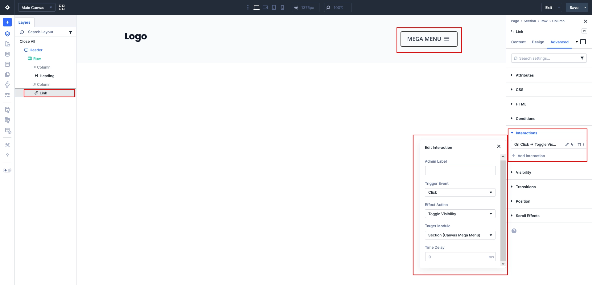Viewport: 592px width, 285px height.
Task: Delete the On Click interaction with trash icon
Action: (x=579, y=144)
